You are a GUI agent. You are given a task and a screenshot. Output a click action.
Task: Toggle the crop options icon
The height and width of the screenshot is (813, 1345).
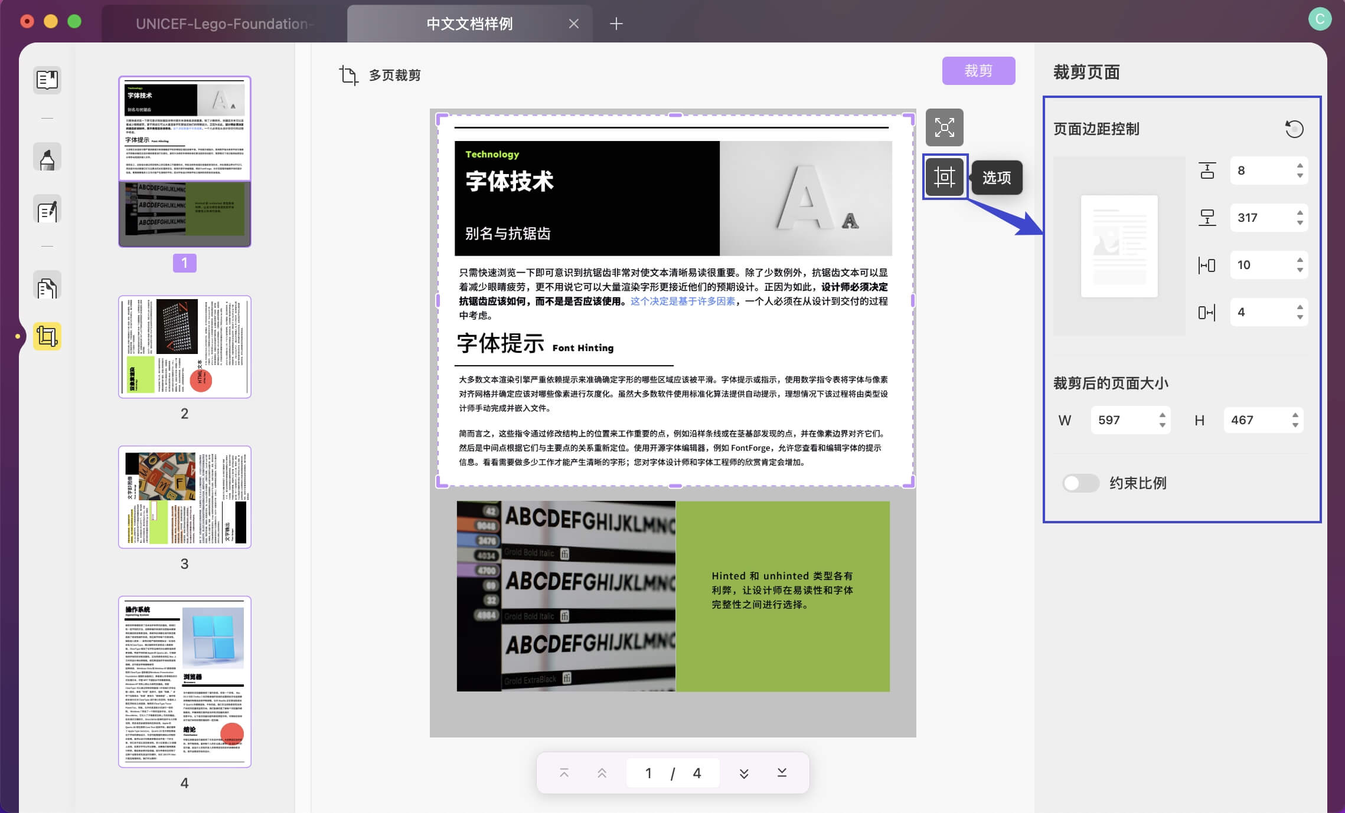[x=944, y=177]
